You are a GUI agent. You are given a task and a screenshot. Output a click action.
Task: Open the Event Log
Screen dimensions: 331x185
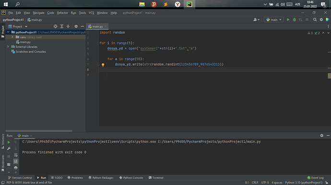315,178
